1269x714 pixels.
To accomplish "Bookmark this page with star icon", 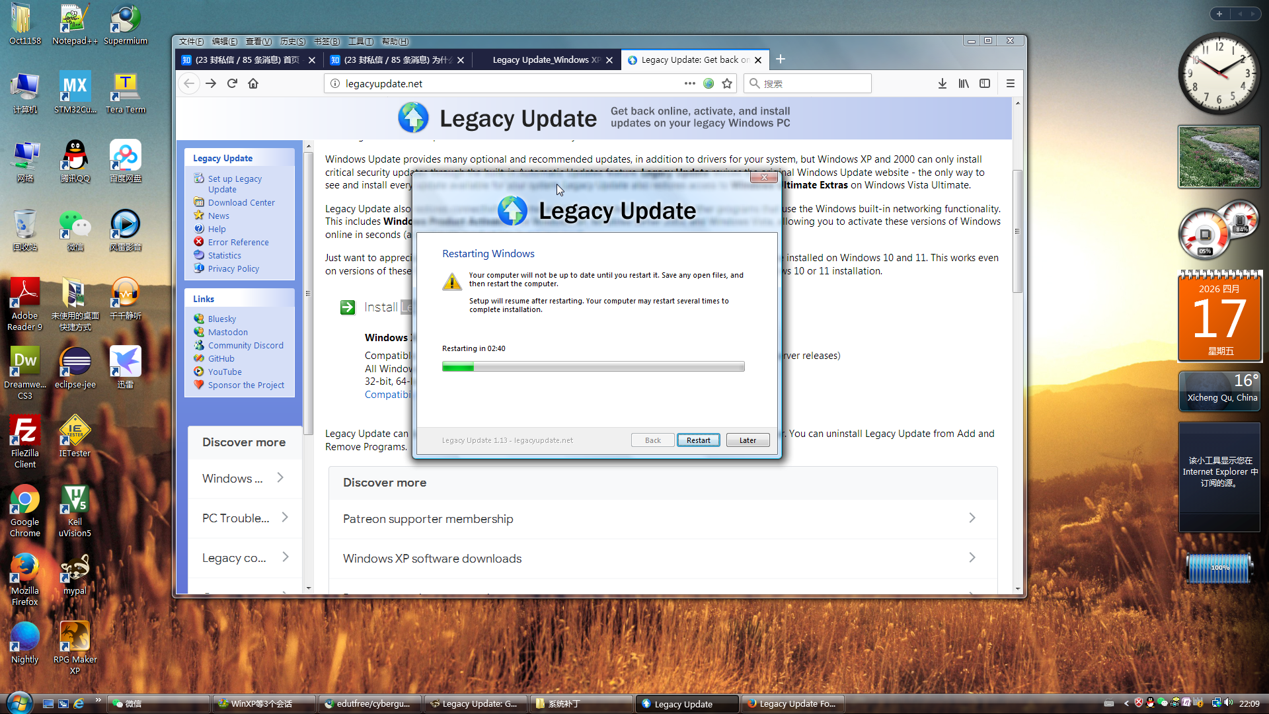I will pos(727,83).
